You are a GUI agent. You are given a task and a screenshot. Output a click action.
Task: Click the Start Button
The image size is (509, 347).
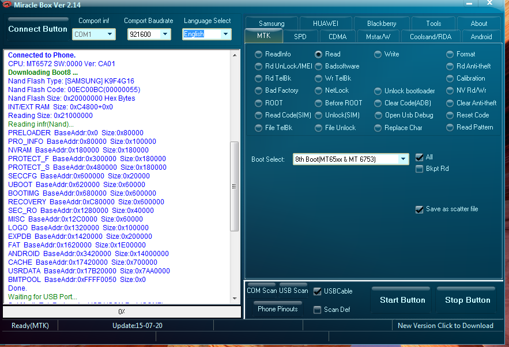click(x=402, y=300)
